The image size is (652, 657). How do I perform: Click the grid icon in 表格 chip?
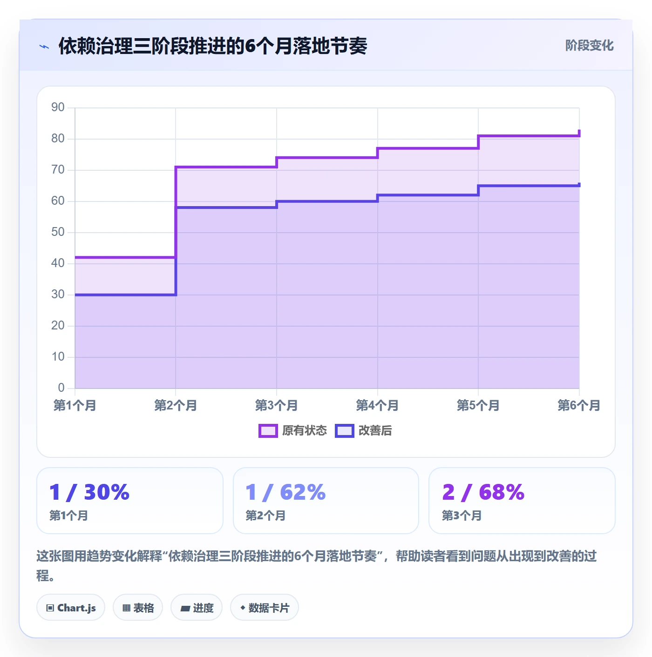[126, 608]
